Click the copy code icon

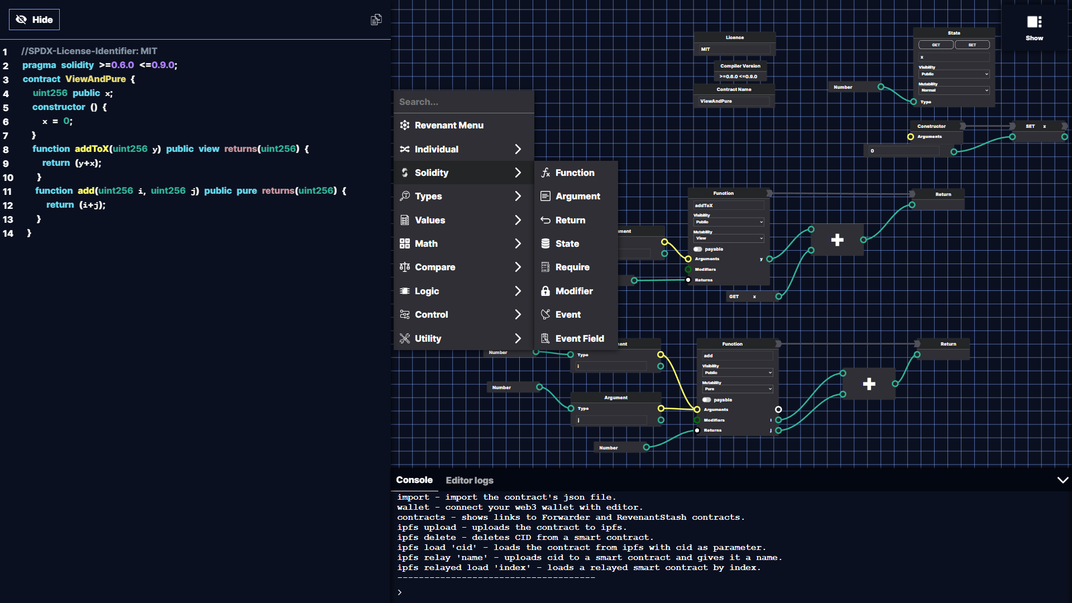[x=376, y=20]
